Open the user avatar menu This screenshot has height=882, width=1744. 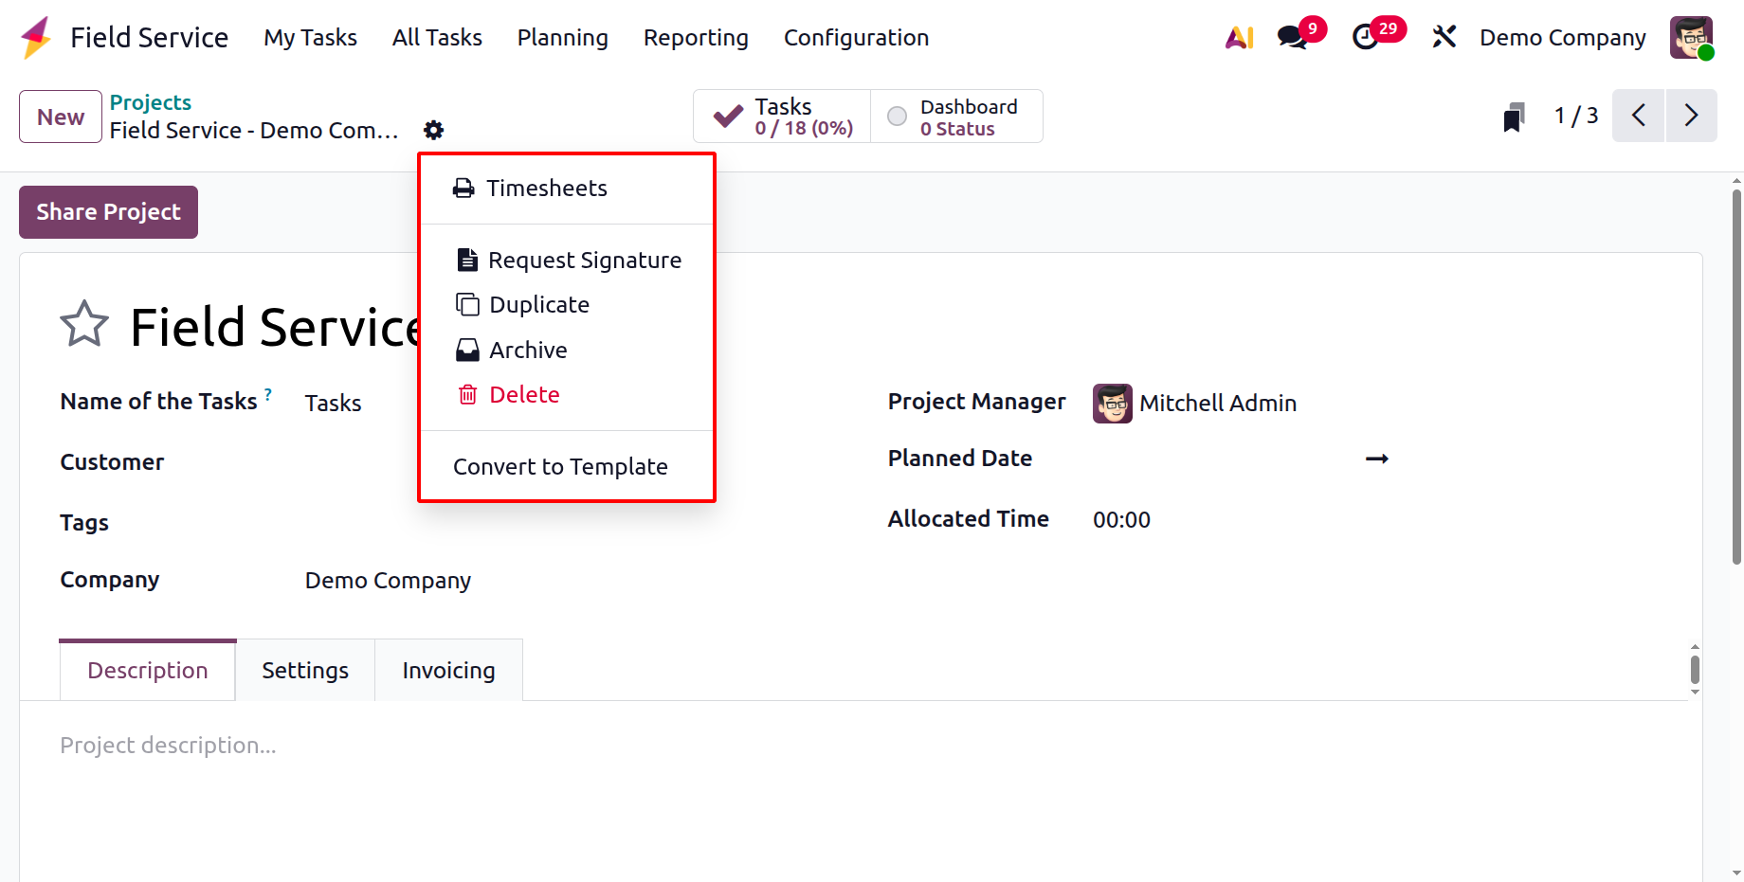1691,38
